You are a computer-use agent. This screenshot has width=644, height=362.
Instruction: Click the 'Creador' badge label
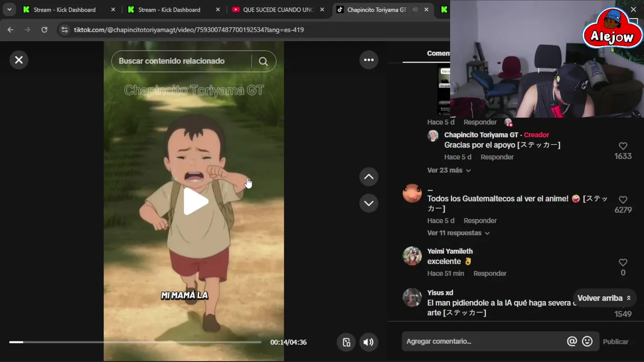click(536, 135)
